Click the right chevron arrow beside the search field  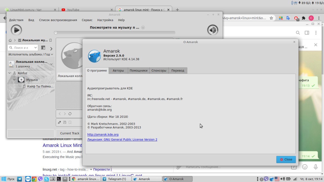tap(51, 49)
